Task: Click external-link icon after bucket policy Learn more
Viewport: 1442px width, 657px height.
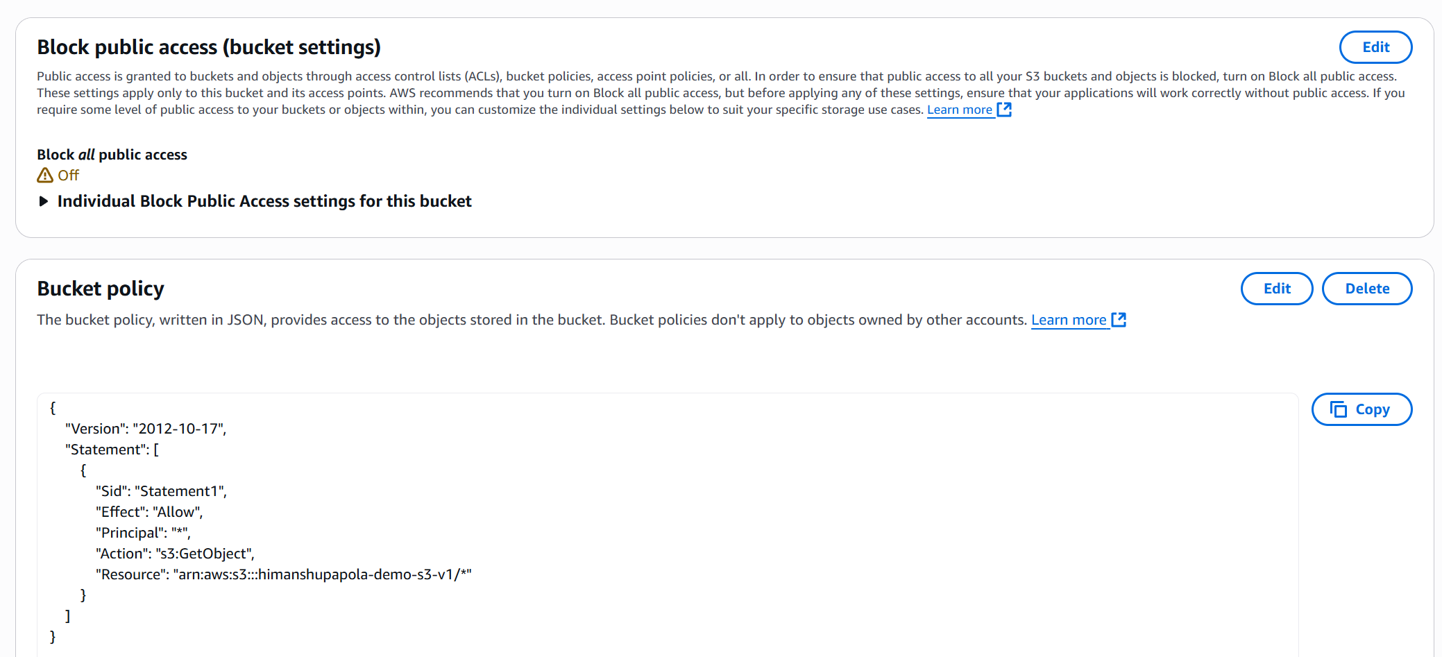Action: click(1119, 320)
